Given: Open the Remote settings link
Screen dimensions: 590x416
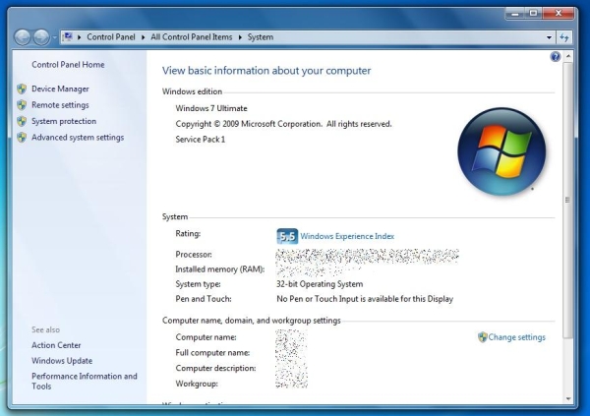Looking at the screenshot, I should point(60,105).
